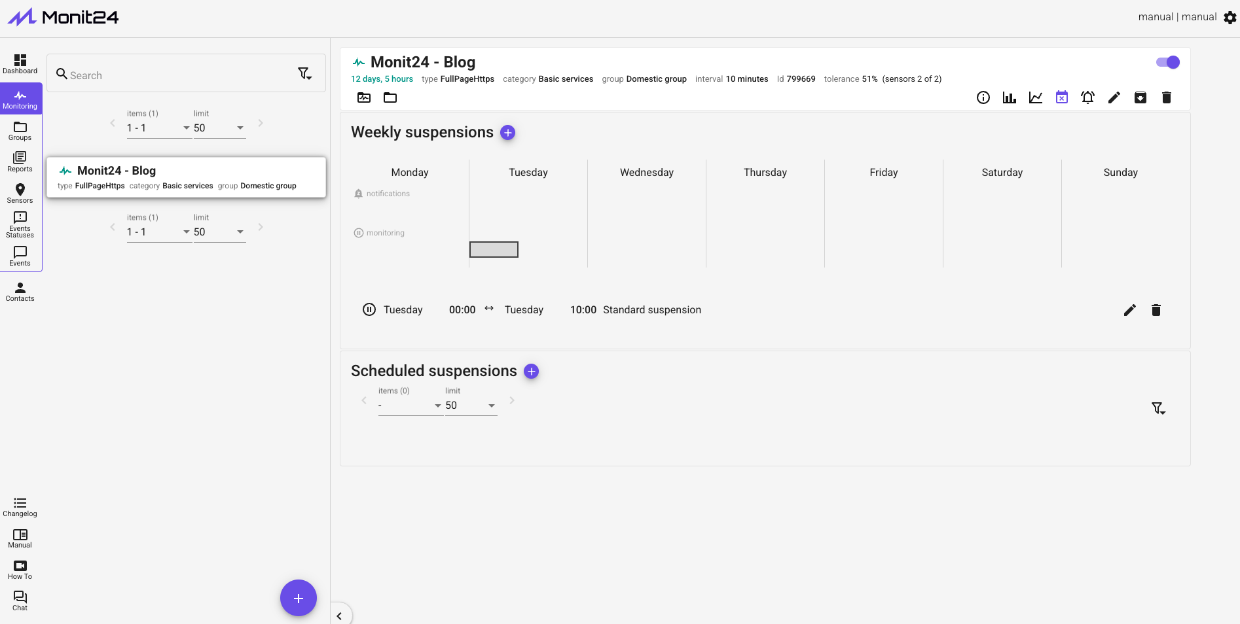Edit the Tuesday standard suspension
Viewport: 1240px width, 624px height.
[1129, 310]
